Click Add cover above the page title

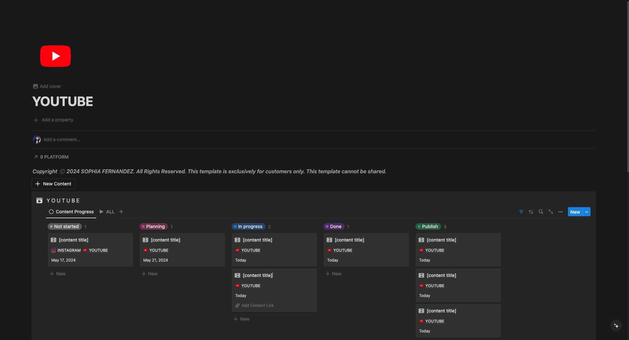[x=47, y=86]
